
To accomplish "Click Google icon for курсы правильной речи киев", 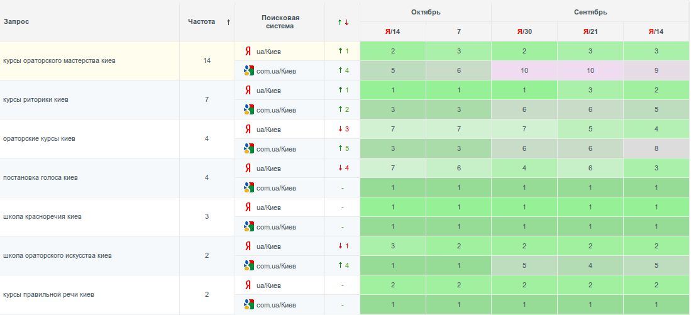I will pos(249,304).
